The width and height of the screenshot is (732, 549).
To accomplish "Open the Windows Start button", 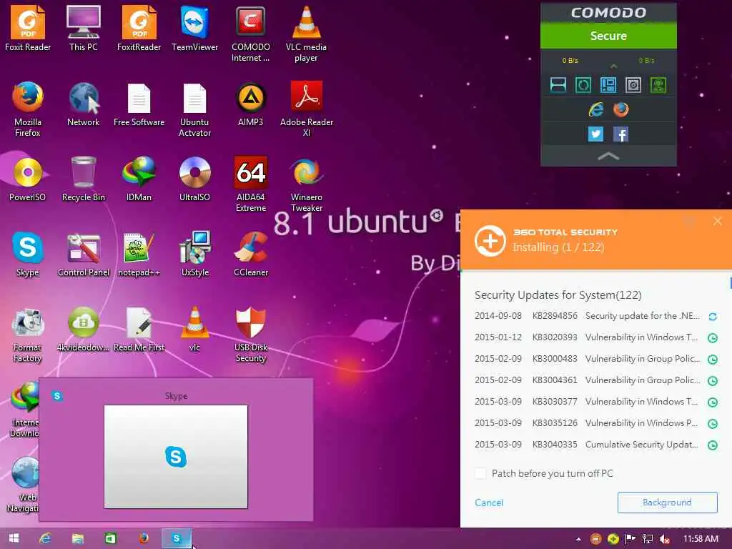I will [14, 538].
